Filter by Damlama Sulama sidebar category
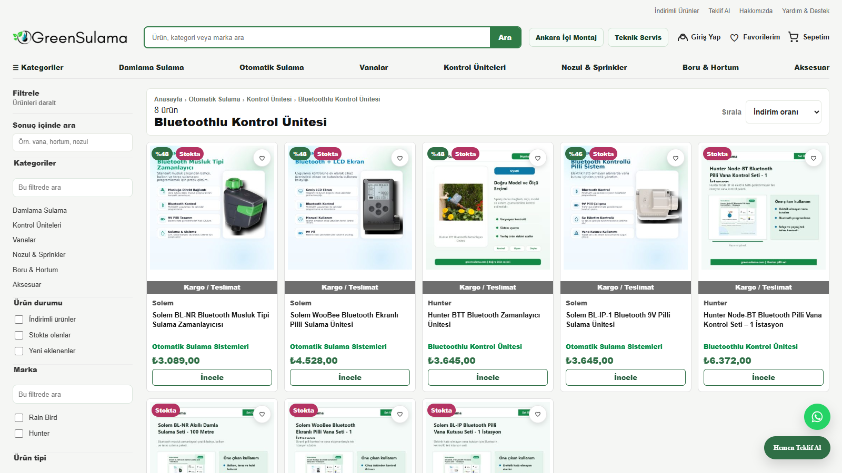This screenshot has width=842, height=473. pyautogui.click(x=40, y=211)
